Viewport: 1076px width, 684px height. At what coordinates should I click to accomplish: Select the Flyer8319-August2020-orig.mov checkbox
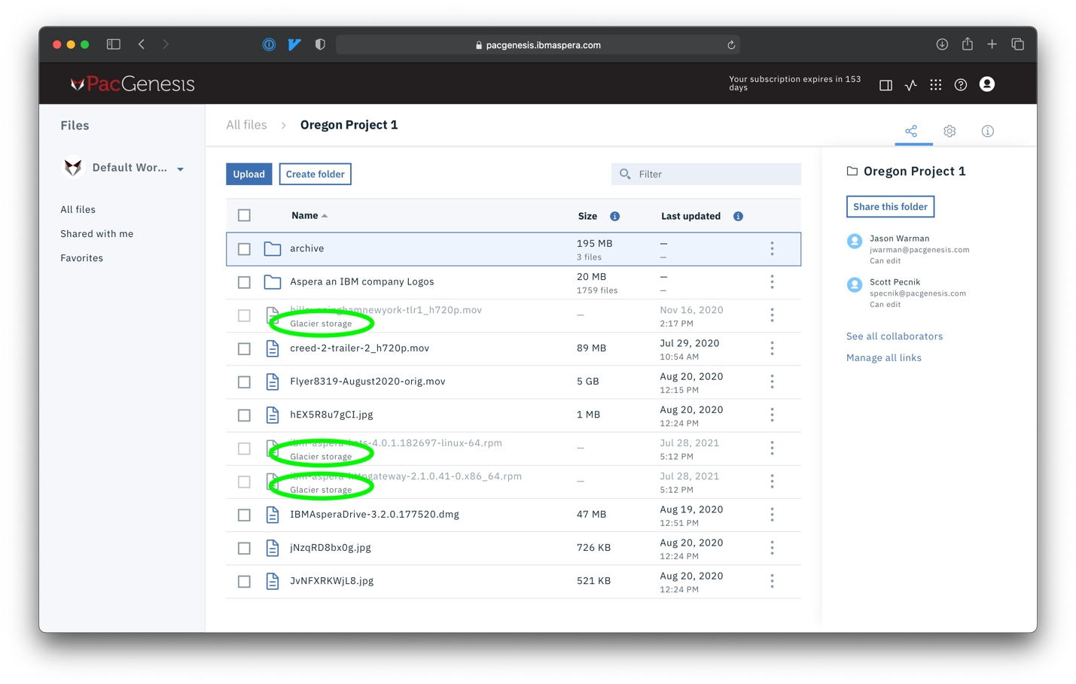pyautogui.click(x=244, y=382)
